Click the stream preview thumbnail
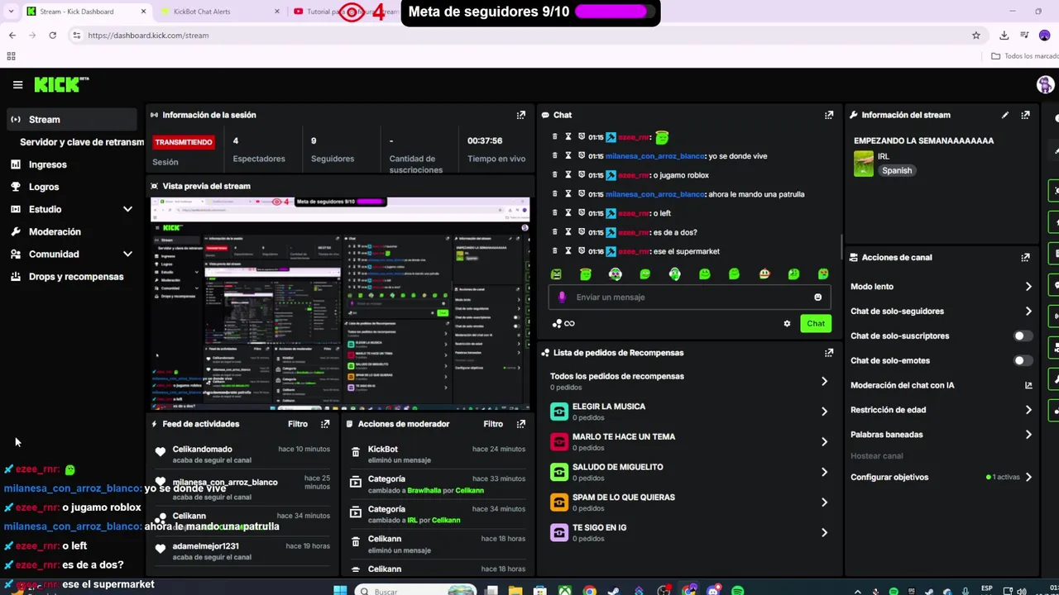This screenshot has width=1059, height=595. pos(340,303)
